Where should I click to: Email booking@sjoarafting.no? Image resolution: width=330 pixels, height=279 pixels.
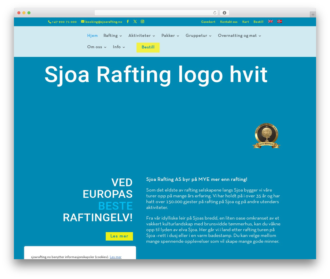tap(102, 22)
